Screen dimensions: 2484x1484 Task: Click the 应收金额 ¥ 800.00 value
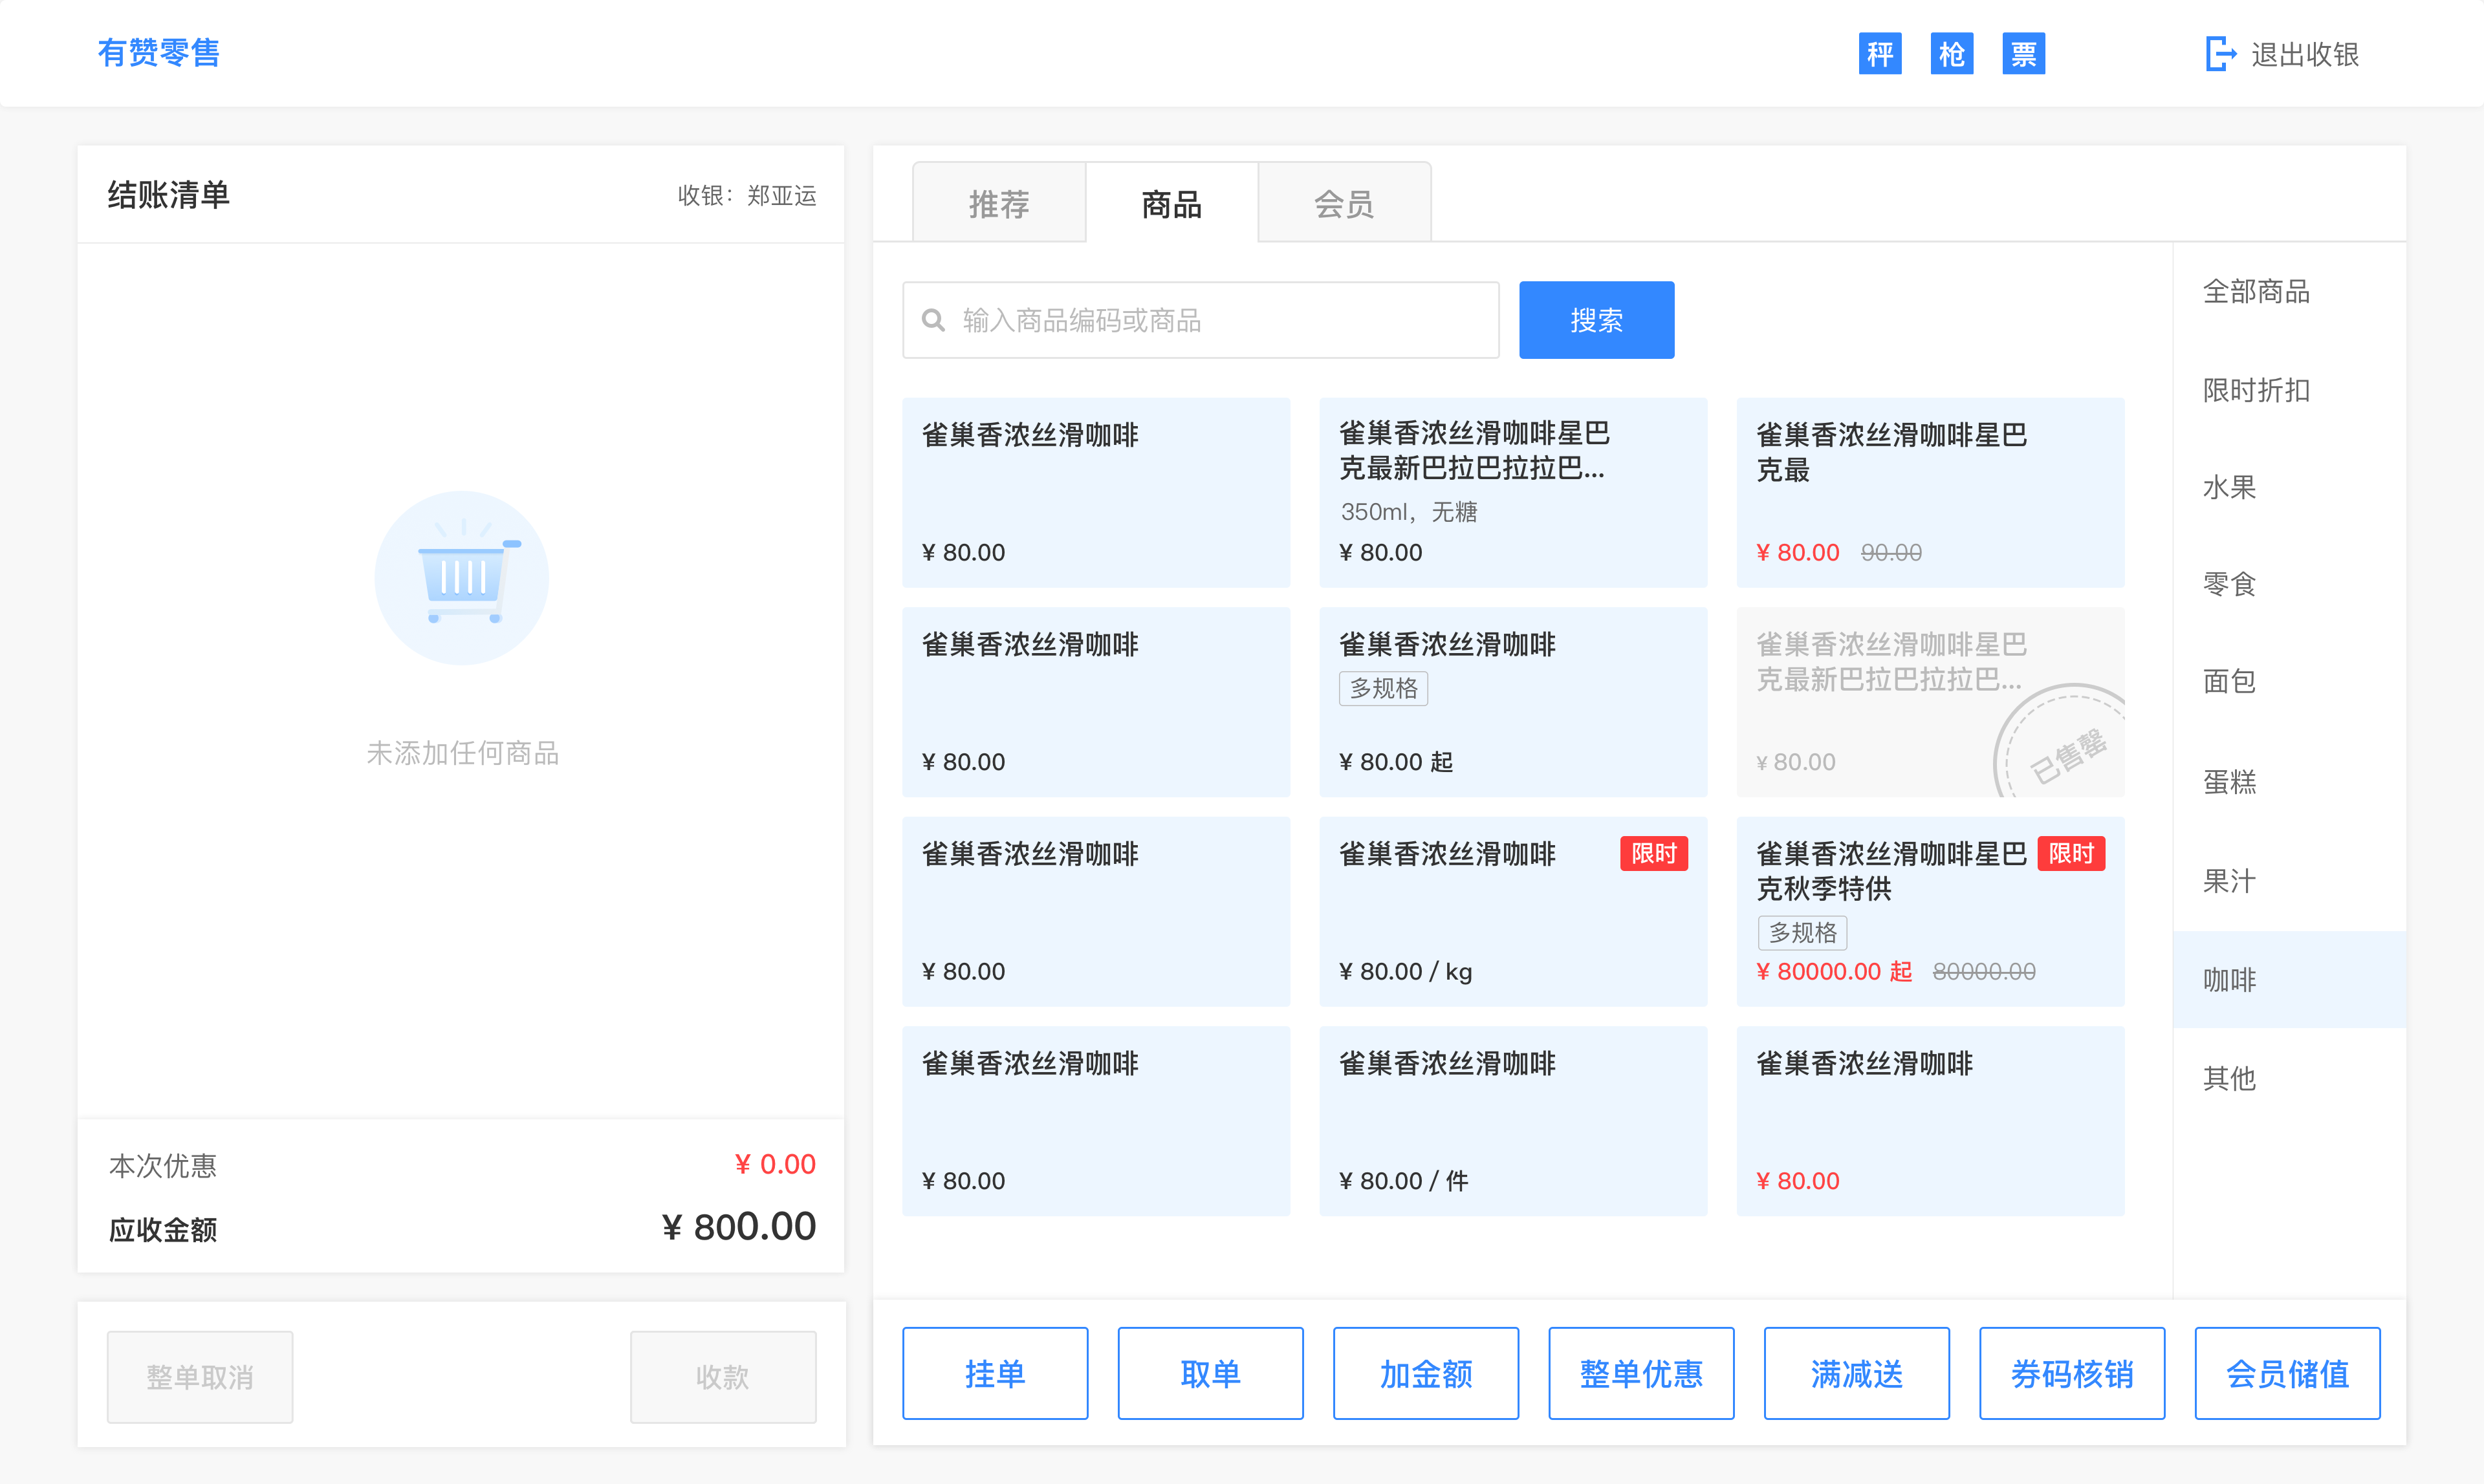[x=738, y=1226]
